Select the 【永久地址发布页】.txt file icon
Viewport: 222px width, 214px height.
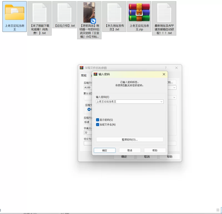click(x=114, y=13)
